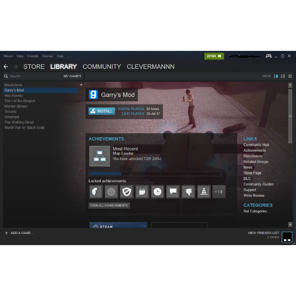Click the vertical scrollbar thumb
Screen dimensions: 296x296
(x=290, y=116)
